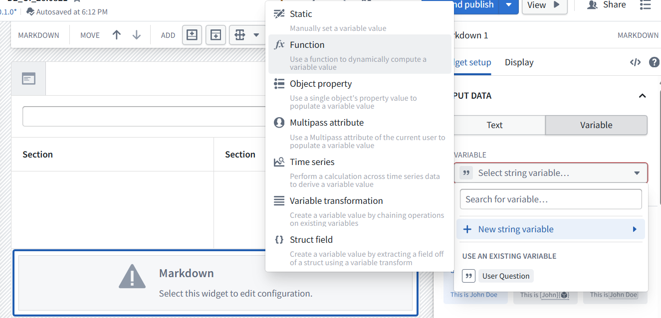Collapse the Input Data section
661x318 pixels.
coord(643,96)
